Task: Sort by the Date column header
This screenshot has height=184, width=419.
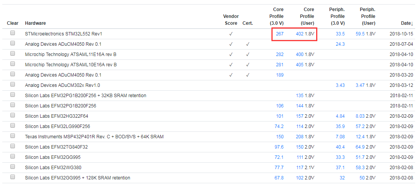Action: [x=407, y=23]
